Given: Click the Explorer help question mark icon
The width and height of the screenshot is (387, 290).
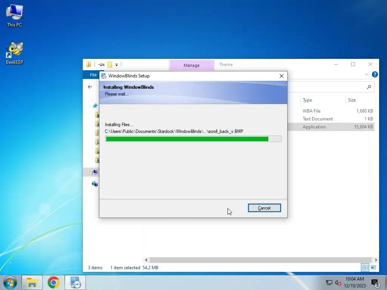Looking at the screenshot, I should click(375, 74).
